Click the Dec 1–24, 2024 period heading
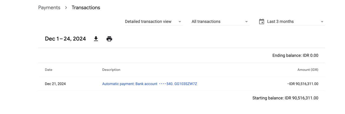345x114 pixels. click(65, 39)
